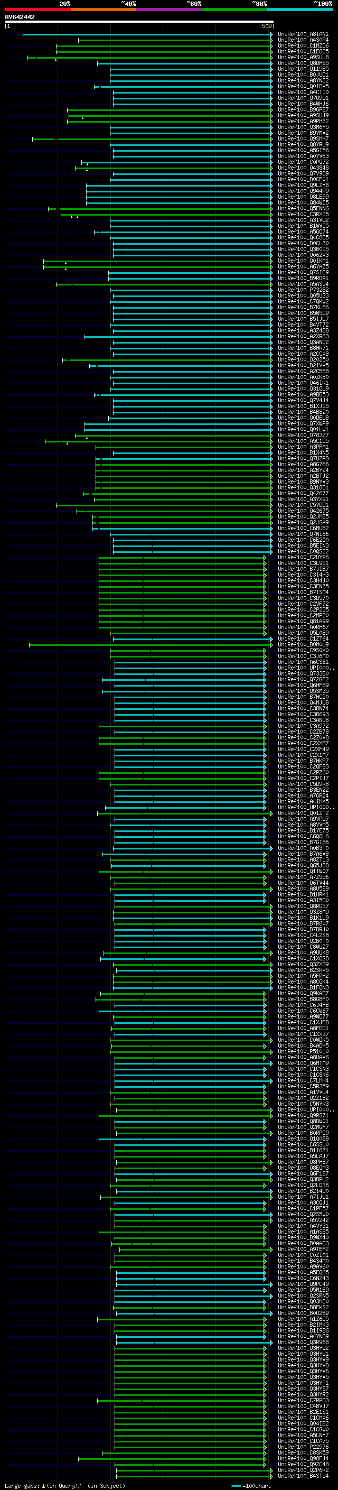The height and width of the screenshot is (1490, 338).
Task: Open hit UniRef100_Q8DHS5
Action: (303, 63)
